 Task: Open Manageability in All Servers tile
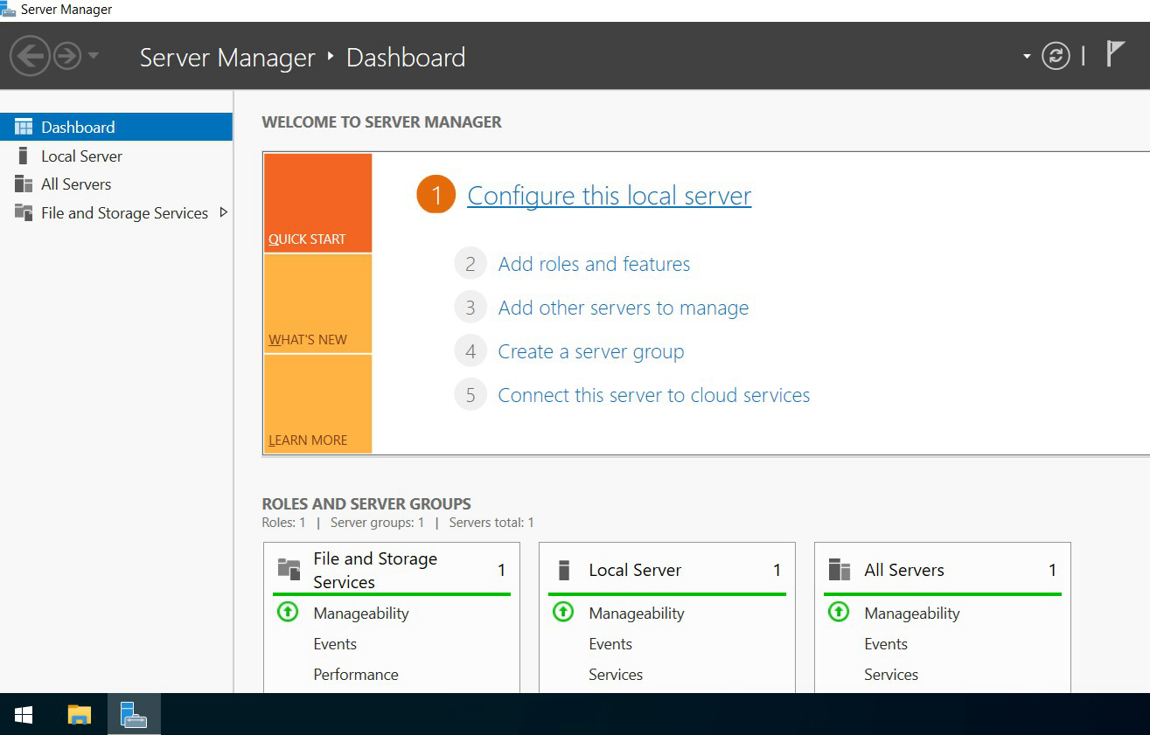click(912, 614)
